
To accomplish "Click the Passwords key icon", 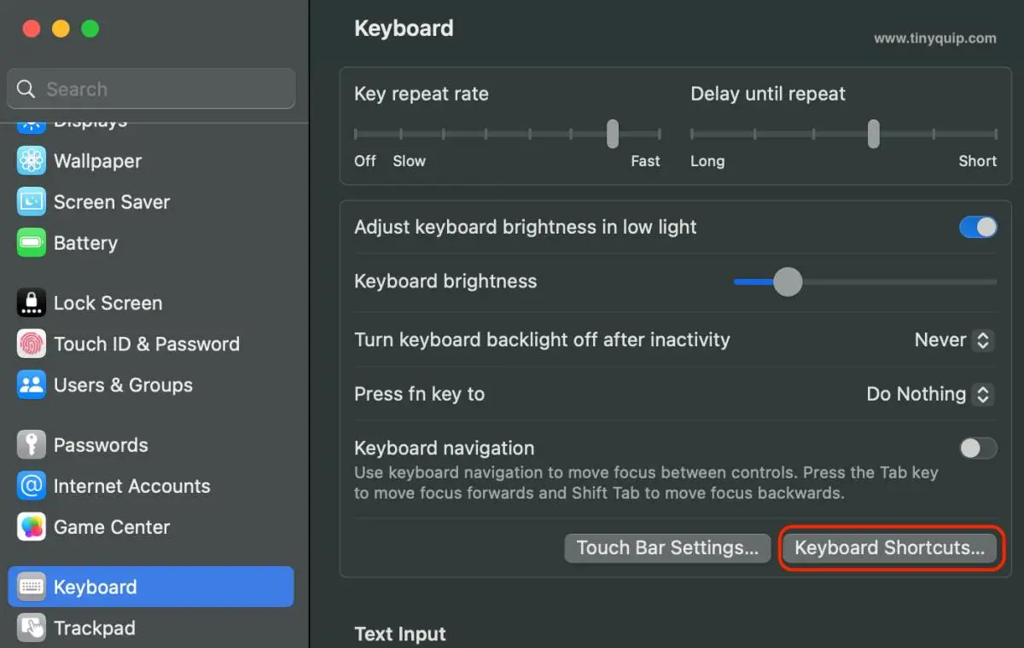I will pyautogui.click(x=32, y=444).
